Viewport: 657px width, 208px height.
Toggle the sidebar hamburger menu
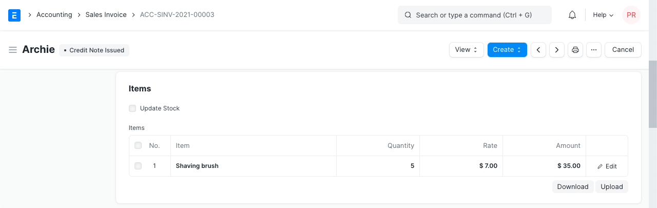(x=13, y=50)
